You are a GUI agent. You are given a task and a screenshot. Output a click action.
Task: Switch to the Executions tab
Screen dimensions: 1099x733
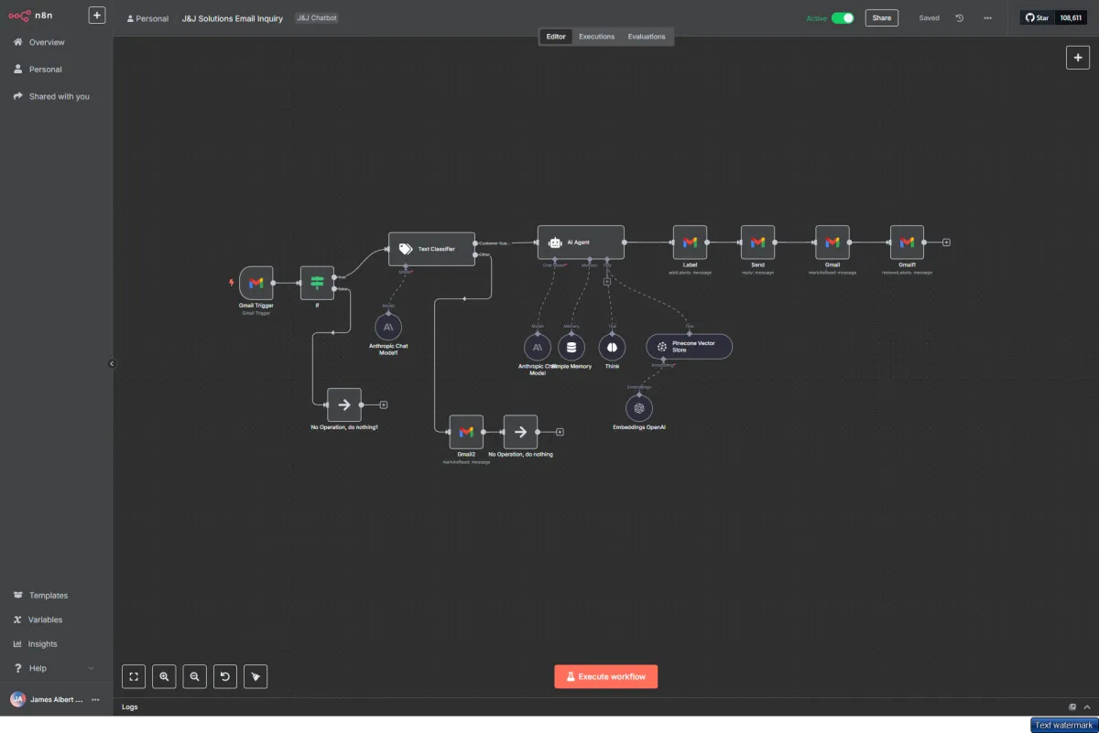596,37
